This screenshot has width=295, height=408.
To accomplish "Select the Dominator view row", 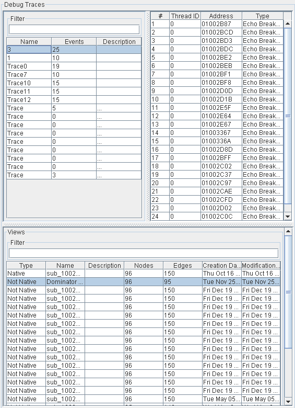I will 144,282.
